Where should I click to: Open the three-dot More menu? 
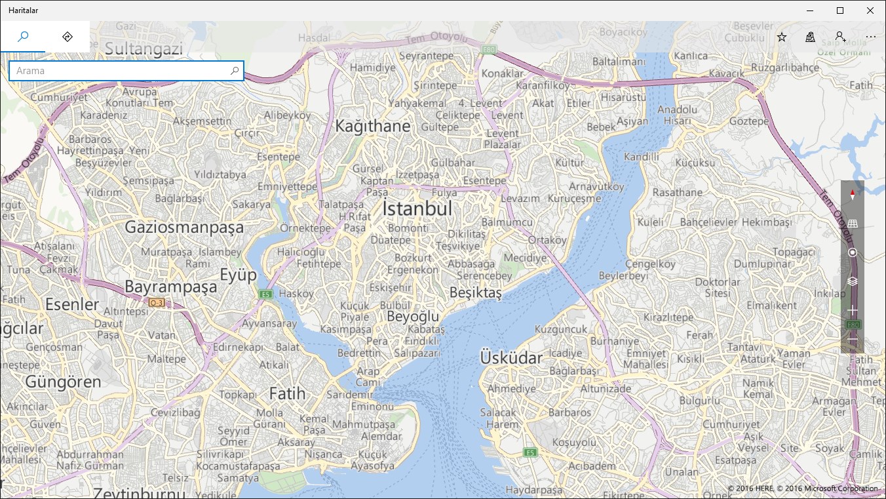870,37
